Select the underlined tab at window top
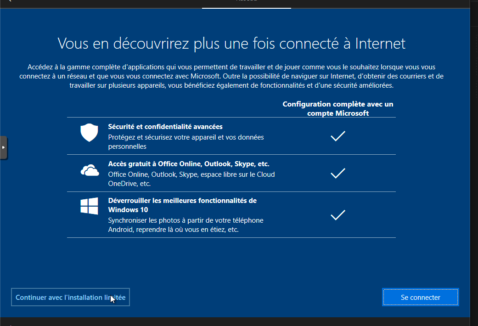Image resolution: width=478 pixels, height=326 pixels. pyautogui.click(x=246, y=2)
